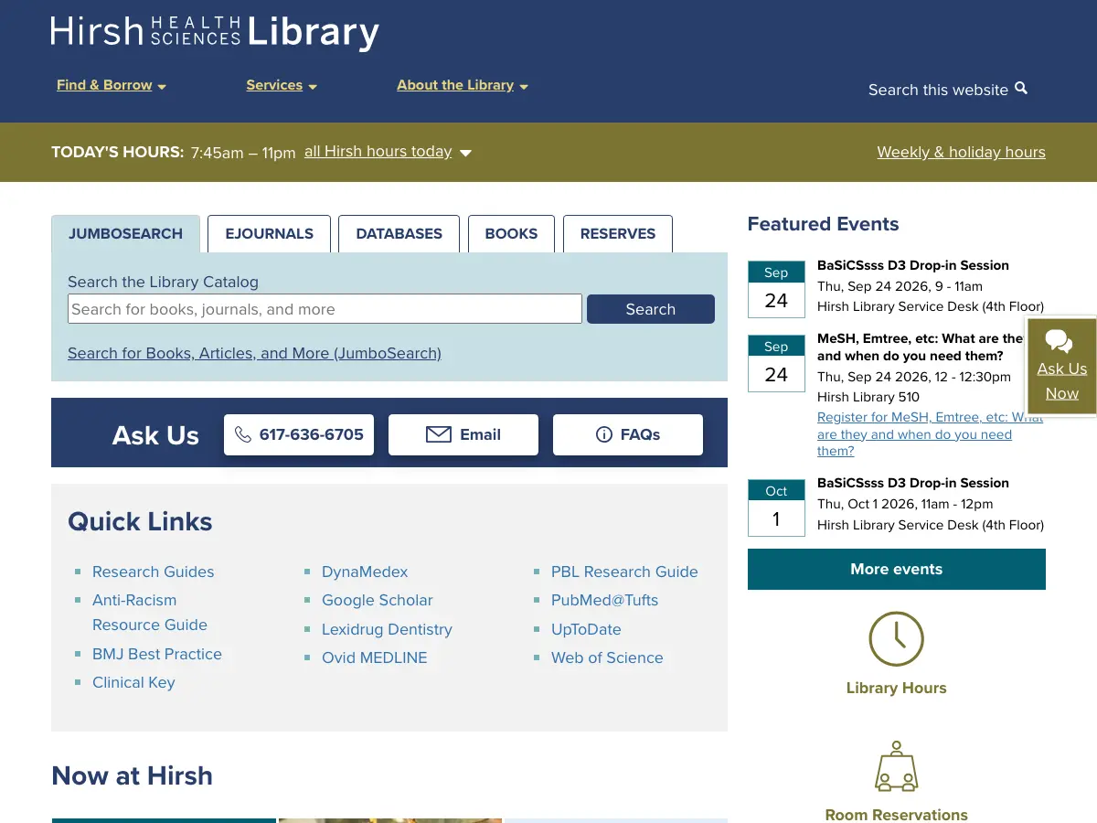Open the Oct 1 BaSiCSsss D3 Drop-in Session title
The image size is (1097, 823).
pos(913,483)
